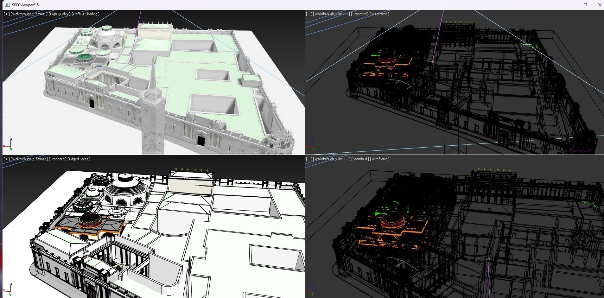
Task: Click Standard label in the top-right Cam001 viewport
Action: coord(360,14)
